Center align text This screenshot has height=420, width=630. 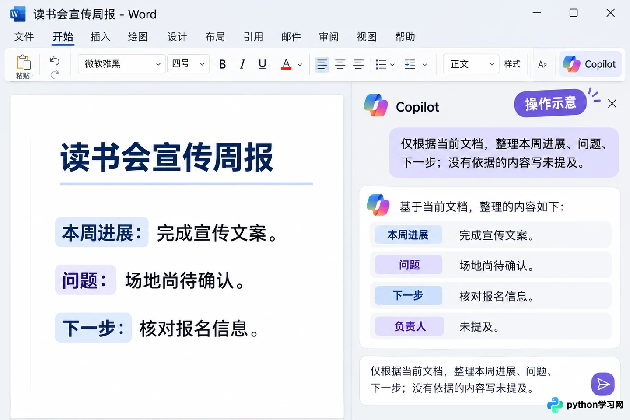340,64
